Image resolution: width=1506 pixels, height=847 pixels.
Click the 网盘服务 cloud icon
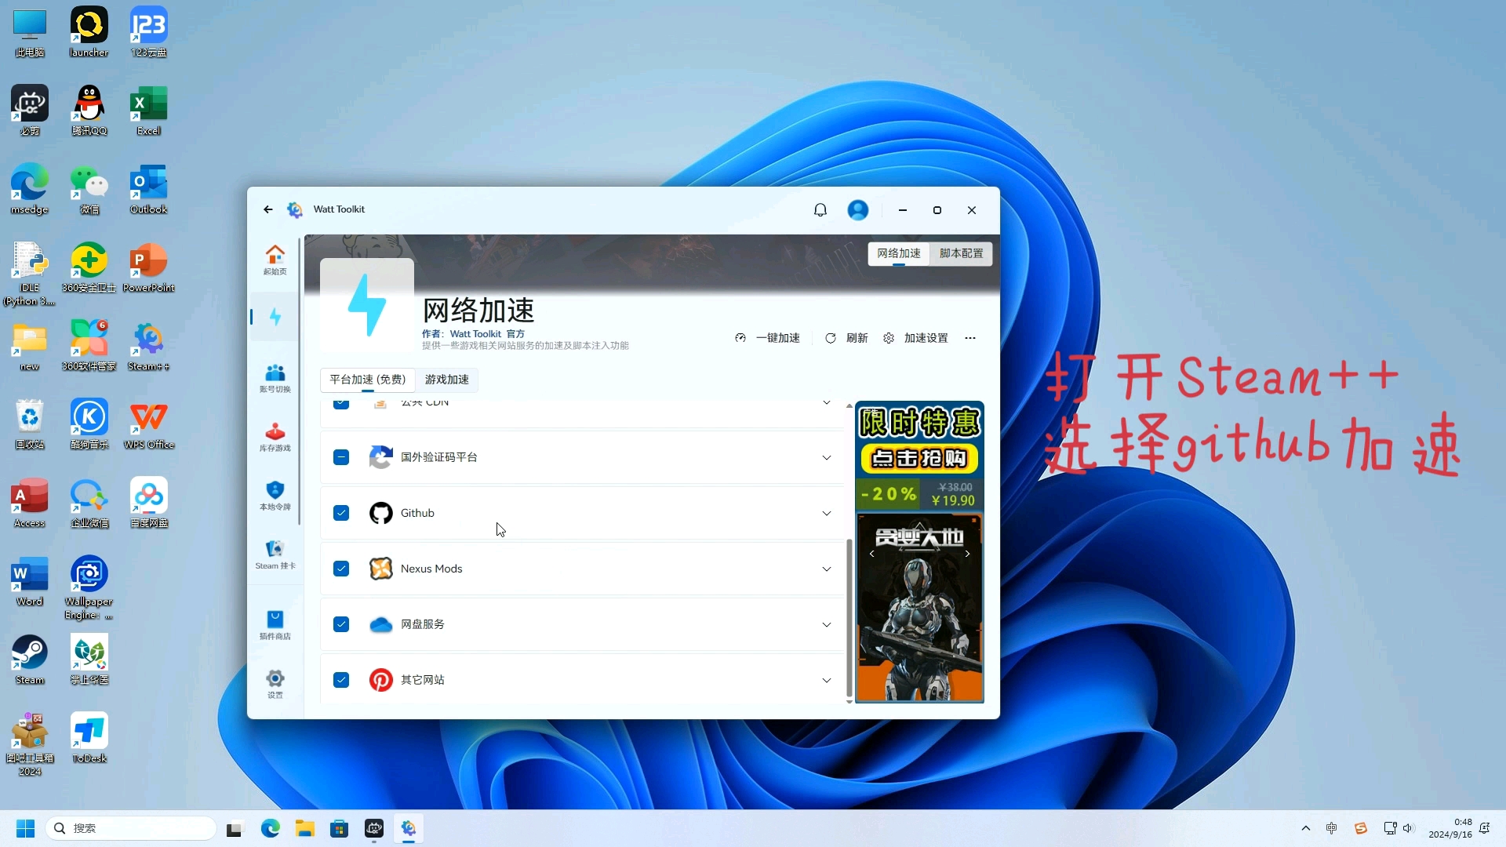pyautogui.click(x=381, y=624)
